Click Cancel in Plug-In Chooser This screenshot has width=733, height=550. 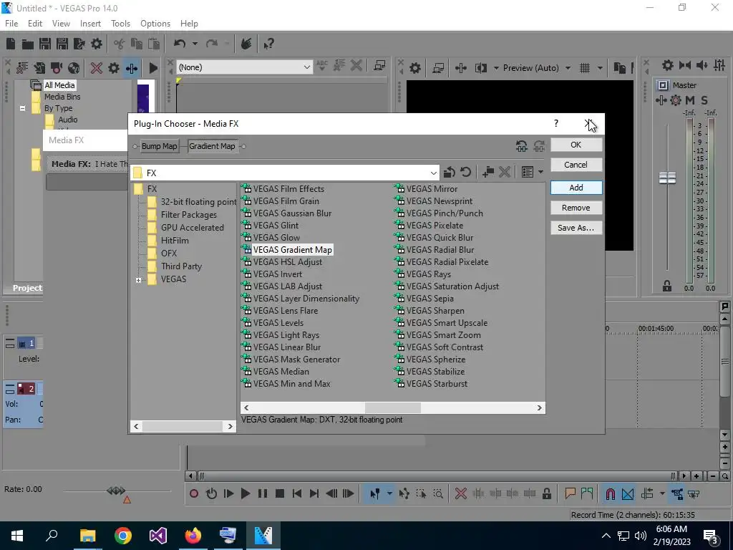[576, 165]
